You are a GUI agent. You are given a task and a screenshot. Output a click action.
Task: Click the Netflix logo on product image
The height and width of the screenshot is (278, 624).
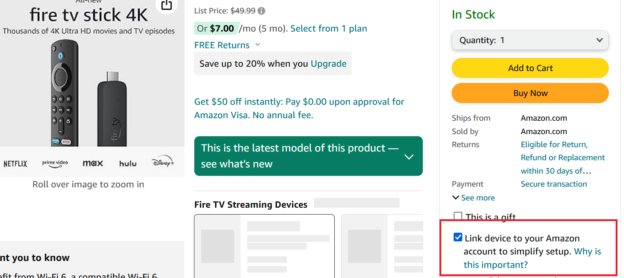pyautogui.click(x=15, y=164)
